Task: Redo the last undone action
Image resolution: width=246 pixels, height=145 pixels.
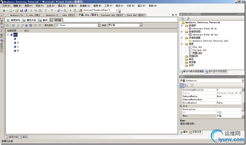Action: point(52,10)
